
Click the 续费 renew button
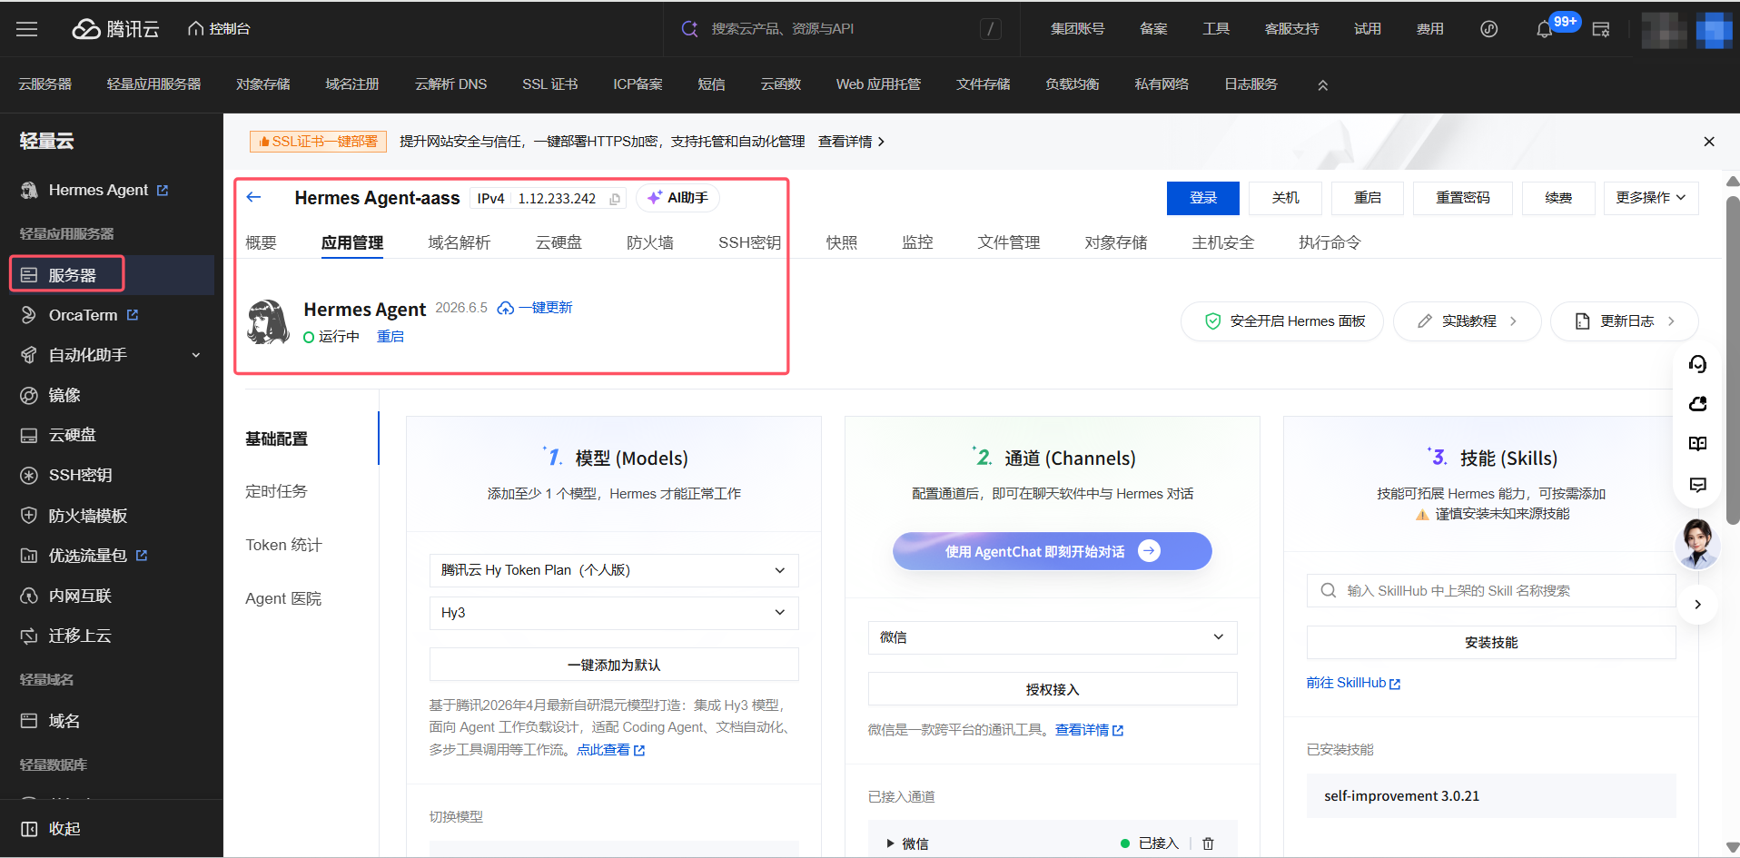pos(1558,198)
